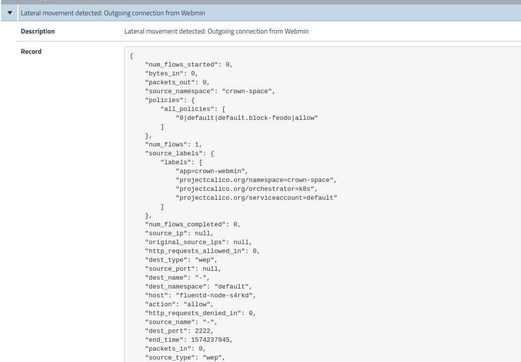
Task: Click the "num_flows_completed": 0 line
Action: click(x=193, y=224)
